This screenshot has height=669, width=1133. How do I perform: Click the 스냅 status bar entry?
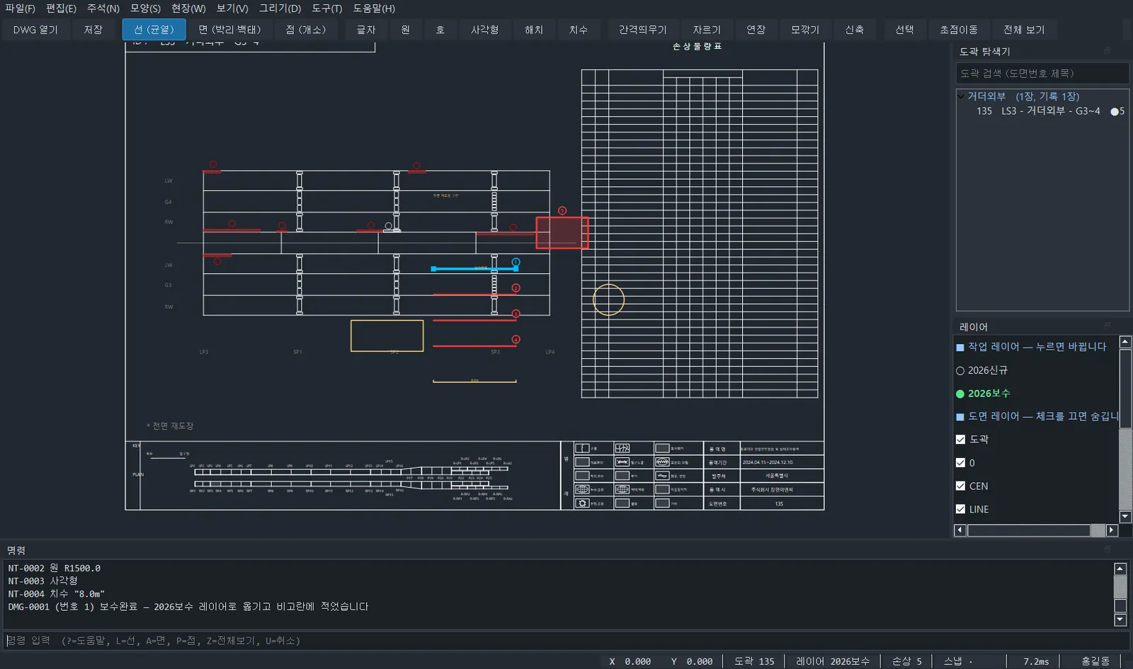tap(958, 661)
